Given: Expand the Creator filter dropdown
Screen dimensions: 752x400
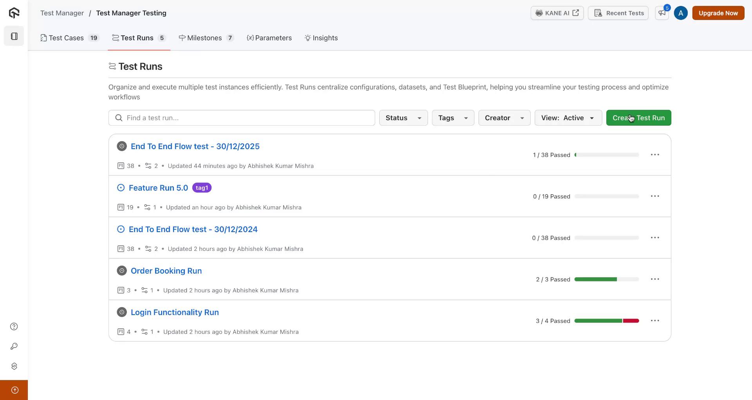Looking at the screenshot, I should [504, 118].
